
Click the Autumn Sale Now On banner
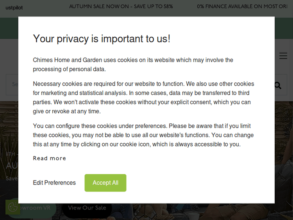121,7
